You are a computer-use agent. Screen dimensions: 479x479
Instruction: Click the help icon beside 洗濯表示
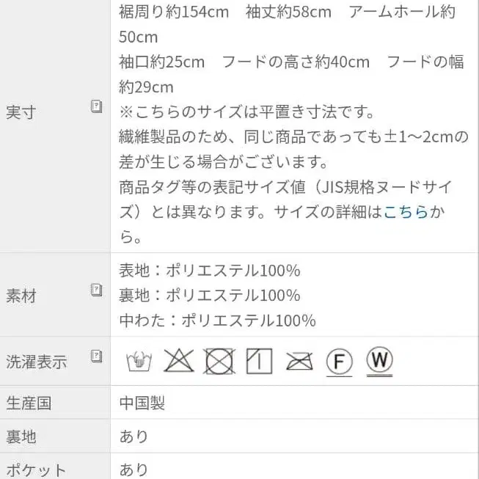[x=96, y=356]
